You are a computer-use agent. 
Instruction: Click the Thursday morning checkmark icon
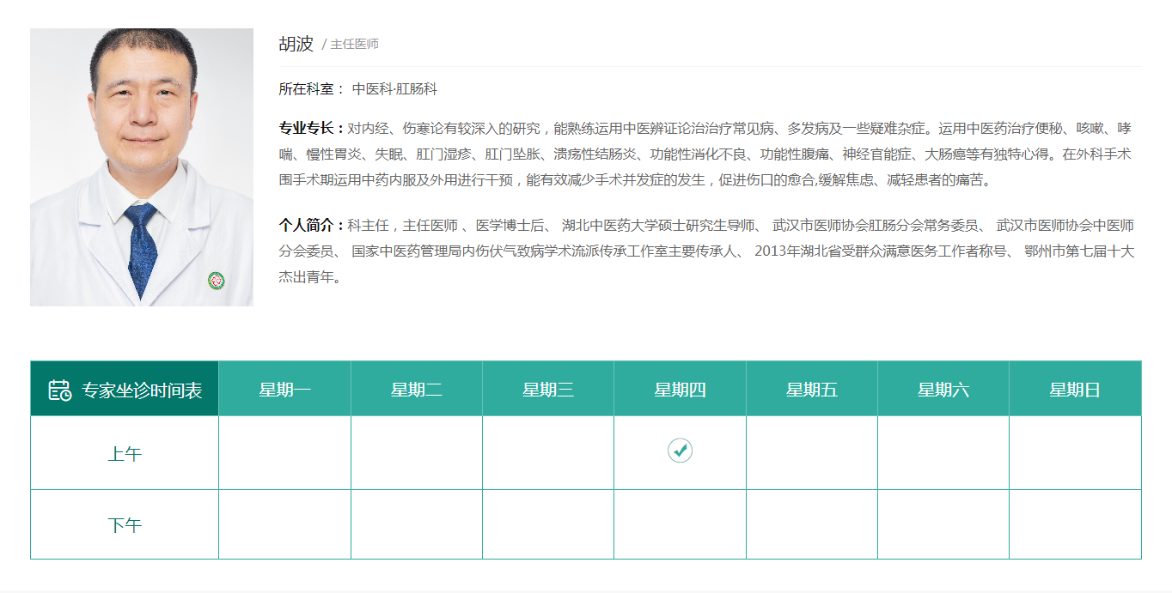pos(680,450)
